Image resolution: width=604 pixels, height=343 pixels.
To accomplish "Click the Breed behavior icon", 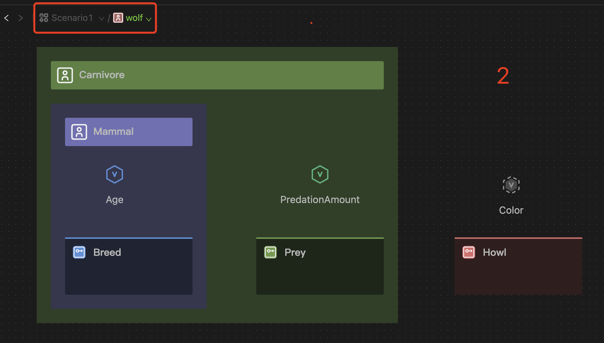I will 79,252.
